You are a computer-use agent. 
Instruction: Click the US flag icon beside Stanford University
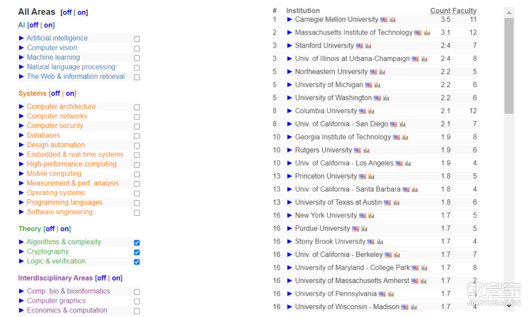[359, 46]
